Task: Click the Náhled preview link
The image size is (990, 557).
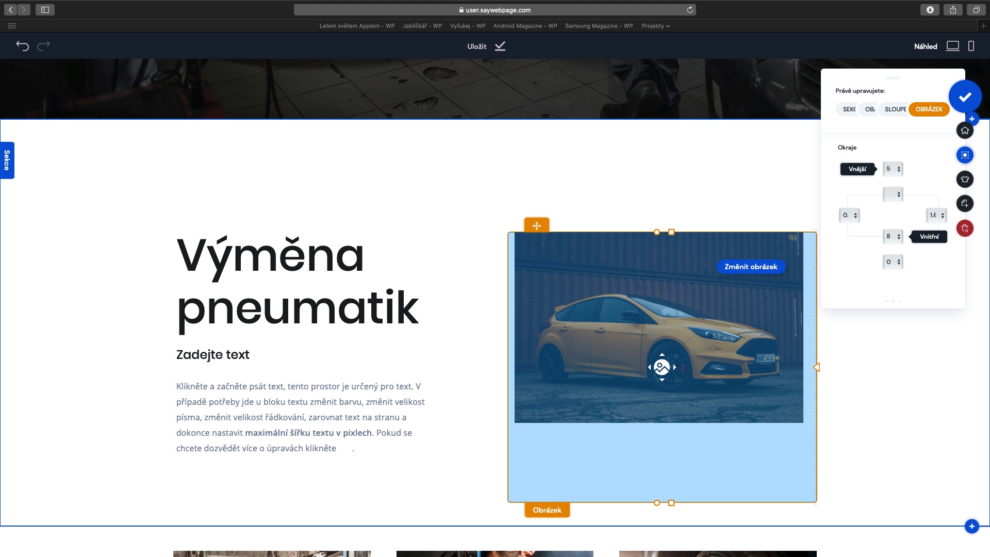Action: pos(926,46)
